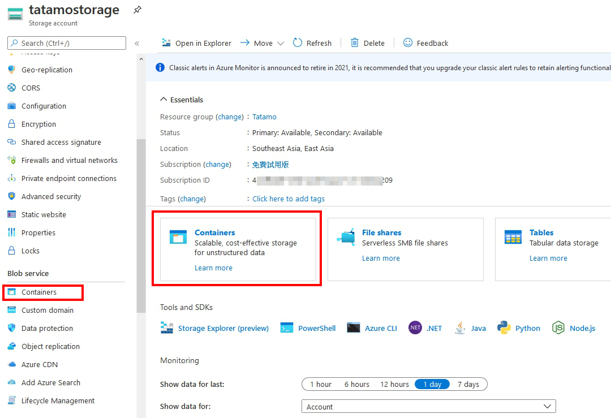Click the Java coffee cup icon

[460, 328]
